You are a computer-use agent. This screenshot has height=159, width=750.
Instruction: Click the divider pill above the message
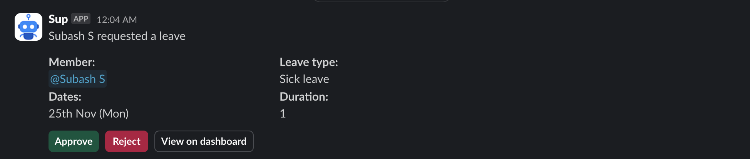point(381,1)
